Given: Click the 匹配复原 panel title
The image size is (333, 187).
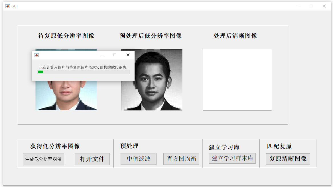Looking at the screenshot, I should 279,146.
